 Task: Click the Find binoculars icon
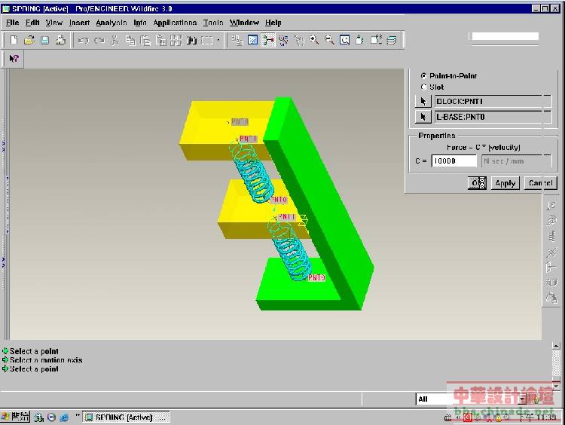[x=191, y=40]
